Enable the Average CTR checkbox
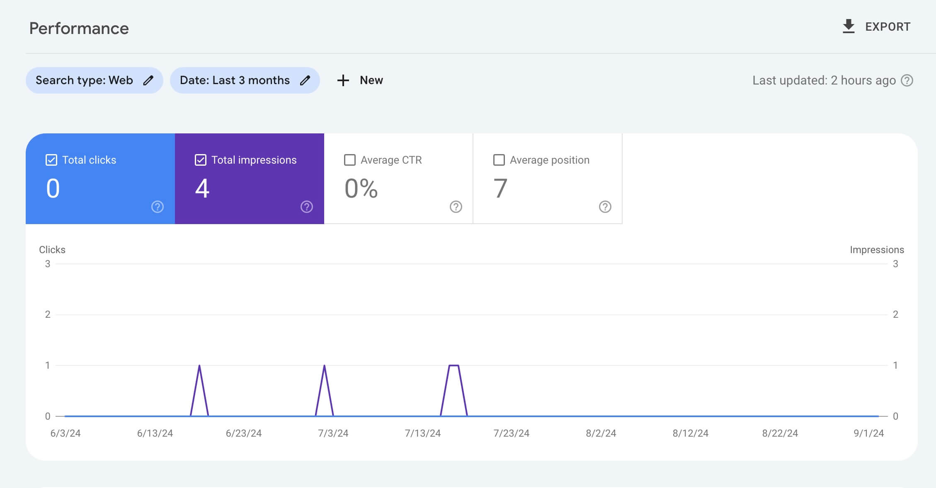The image size is (936, 488). (x=348, y=160)
